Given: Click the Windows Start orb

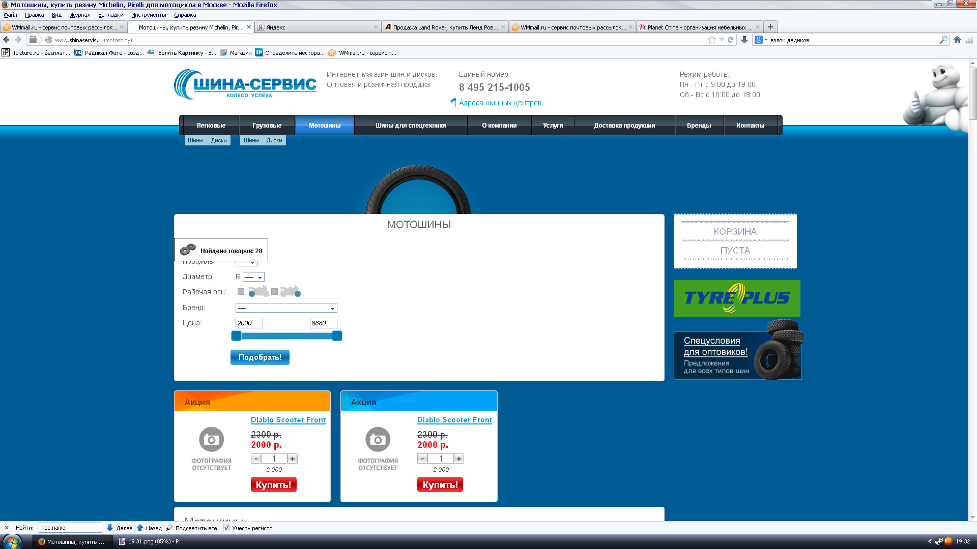Looking at the screenshot, I should (12, 541).
